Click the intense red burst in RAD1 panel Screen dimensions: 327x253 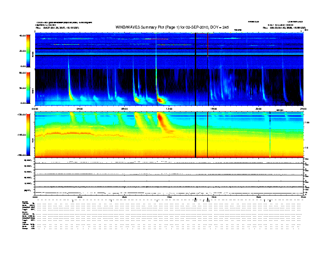pos(160,100)
